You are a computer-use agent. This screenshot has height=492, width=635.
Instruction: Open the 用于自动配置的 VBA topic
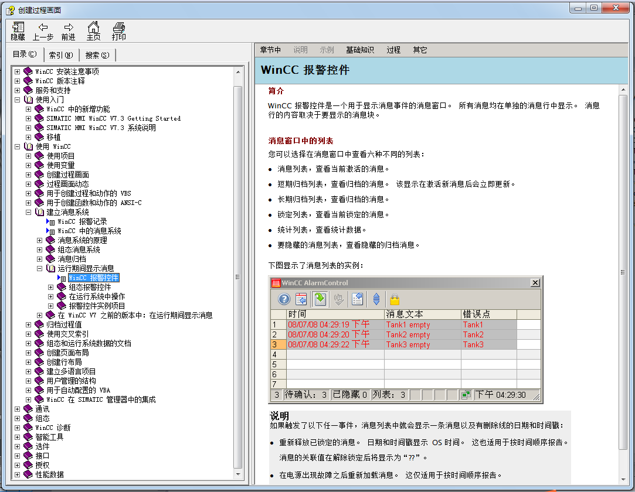[78, 390]
